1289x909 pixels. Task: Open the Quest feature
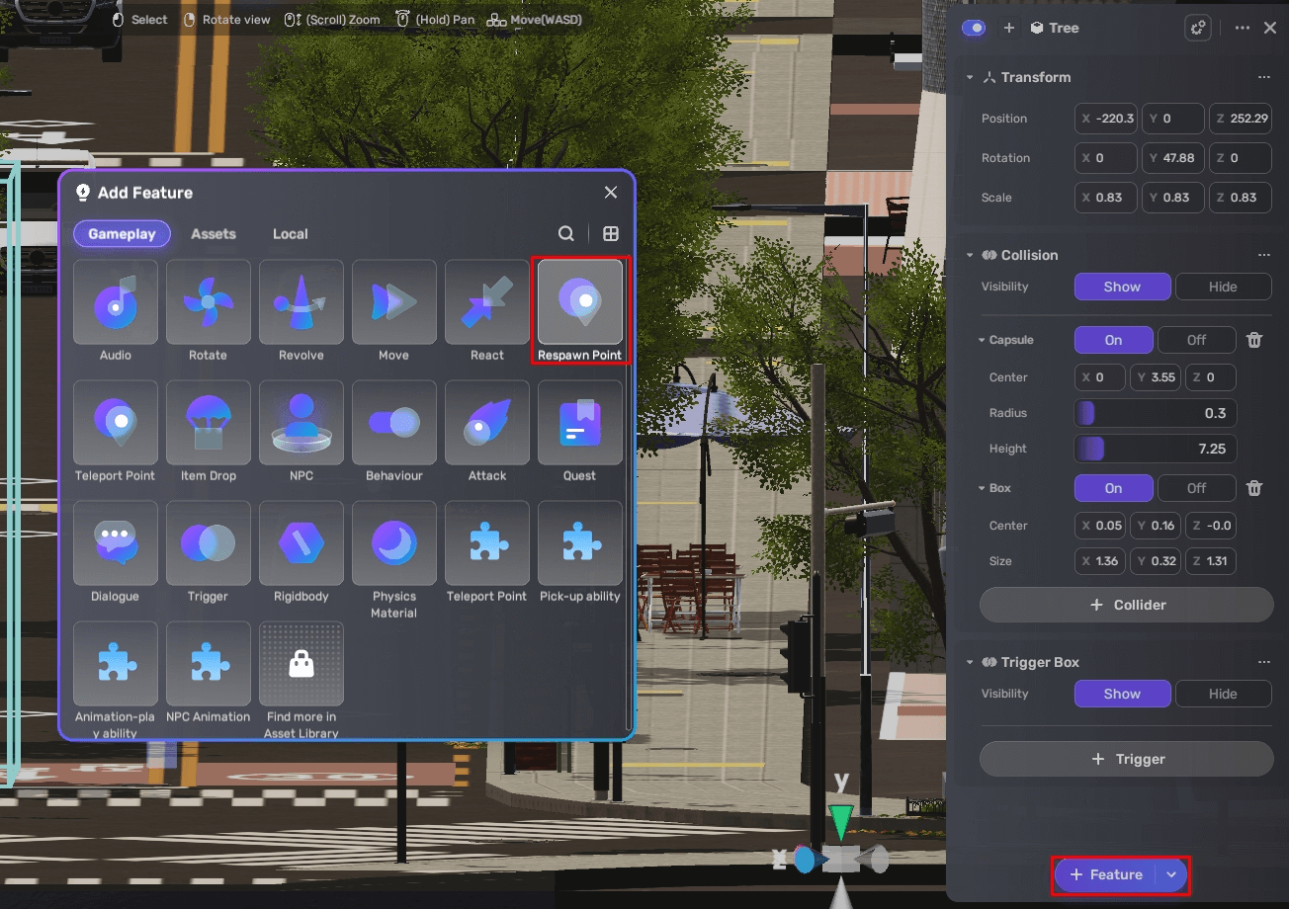click(x=579, y=432)
